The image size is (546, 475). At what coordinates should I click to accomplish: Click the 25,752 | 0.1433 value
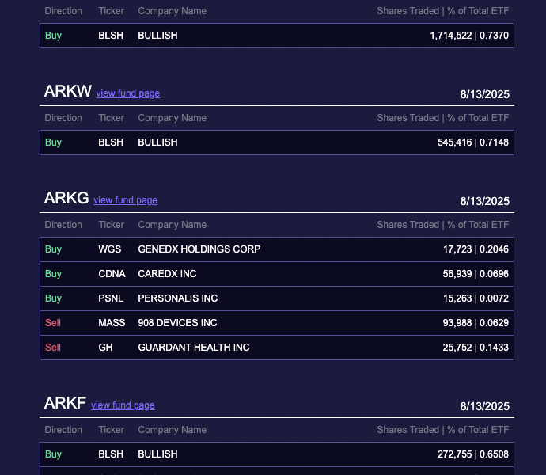(x=476, y=348)
